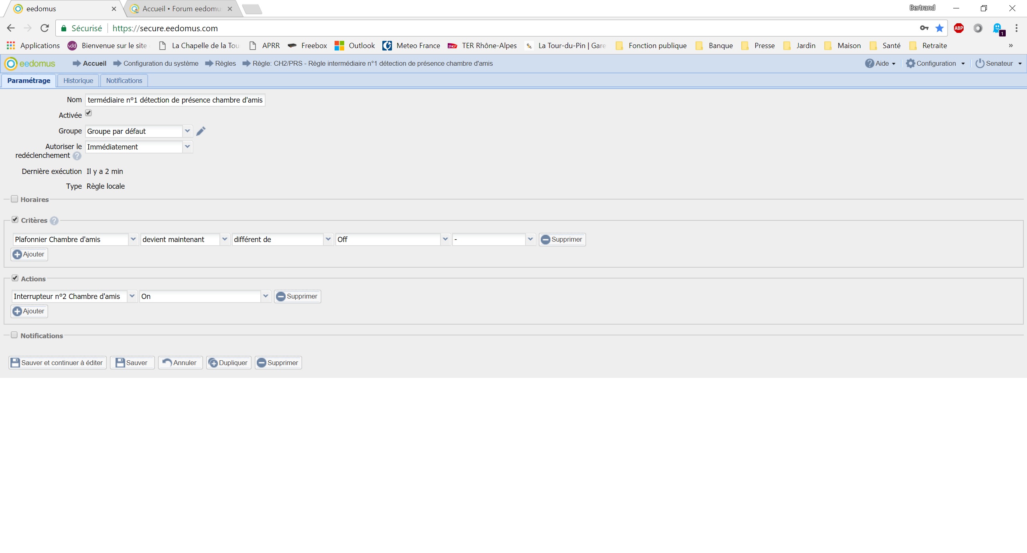Open the action value On dropdown
The width and height of the screenshot is (1027, 553).
(266, 296)
